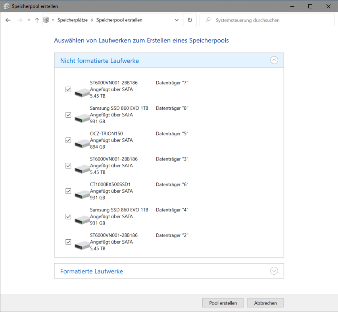Go up one level with up arrow
Screen dimensions: 338x312
click(37, 20)
